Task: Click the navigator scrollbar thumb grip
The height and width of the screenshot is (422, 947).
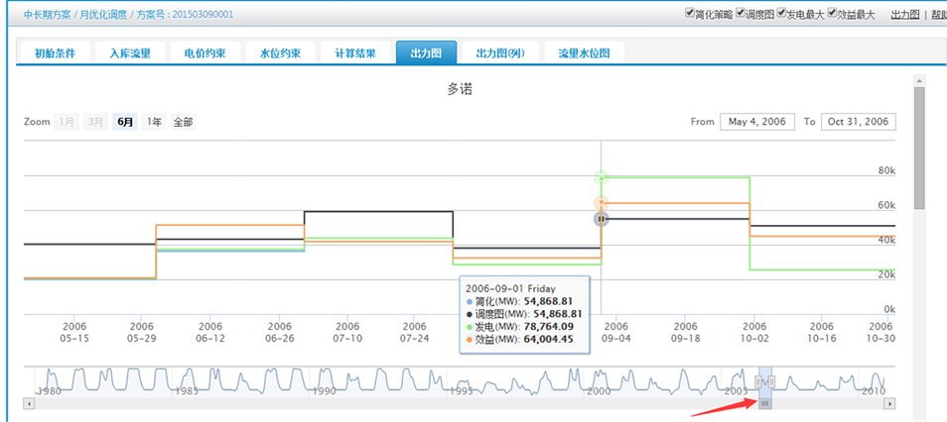Action: tap(765, 404)
